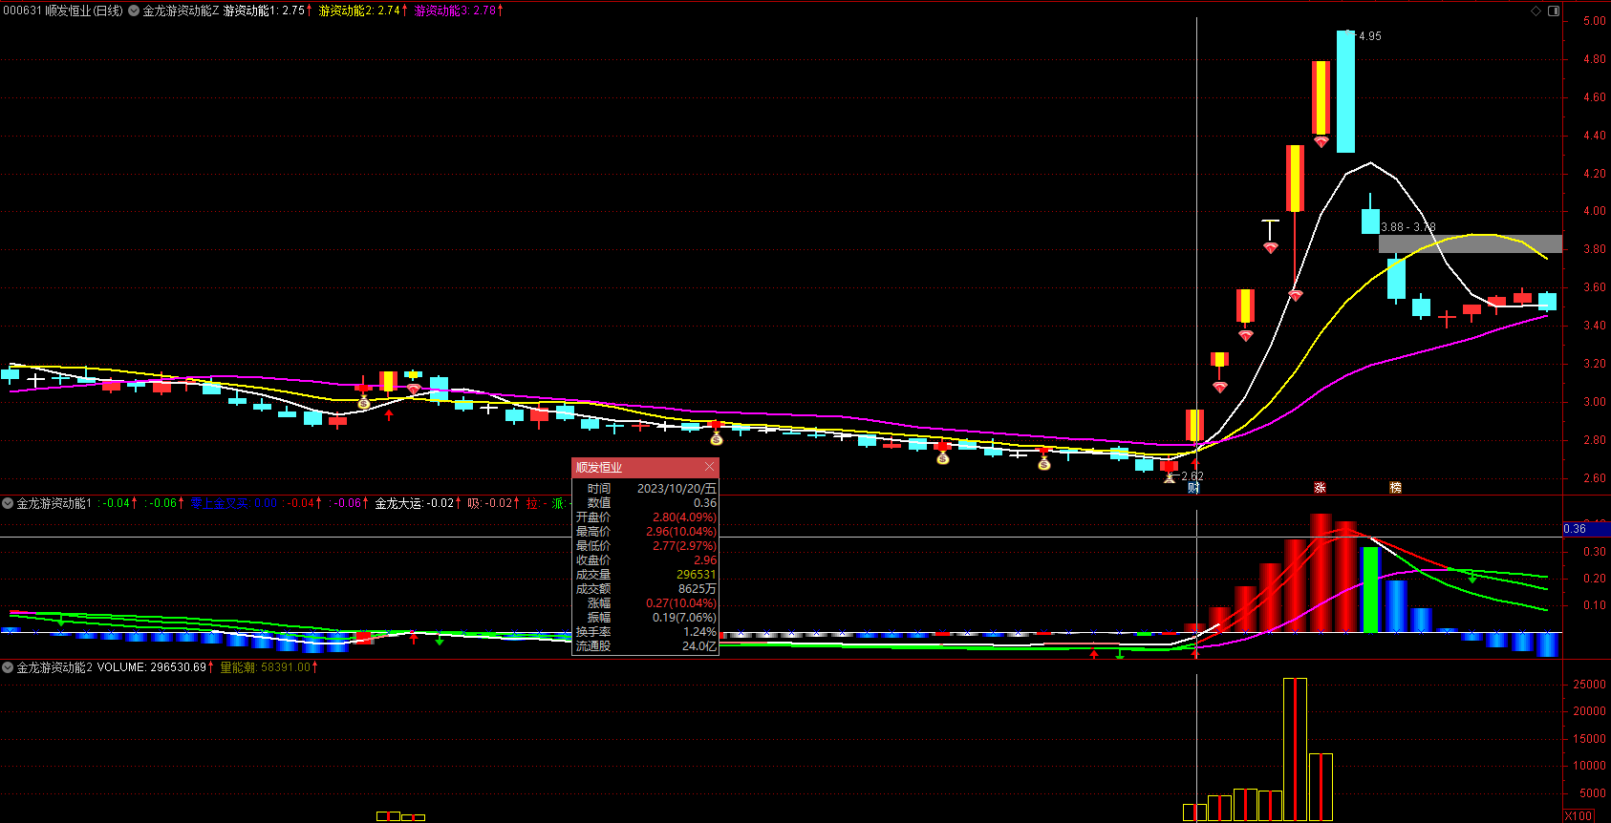Click the 0.36 crosshair value tag
This screenshot has width=1611, height=823.
coord(1585,528)
